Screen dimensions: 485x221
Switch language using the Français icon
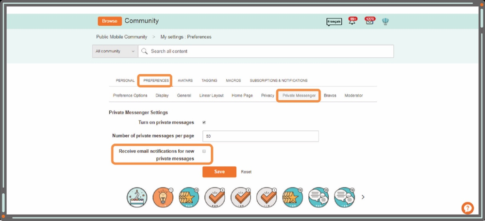(x=334, y=22)
